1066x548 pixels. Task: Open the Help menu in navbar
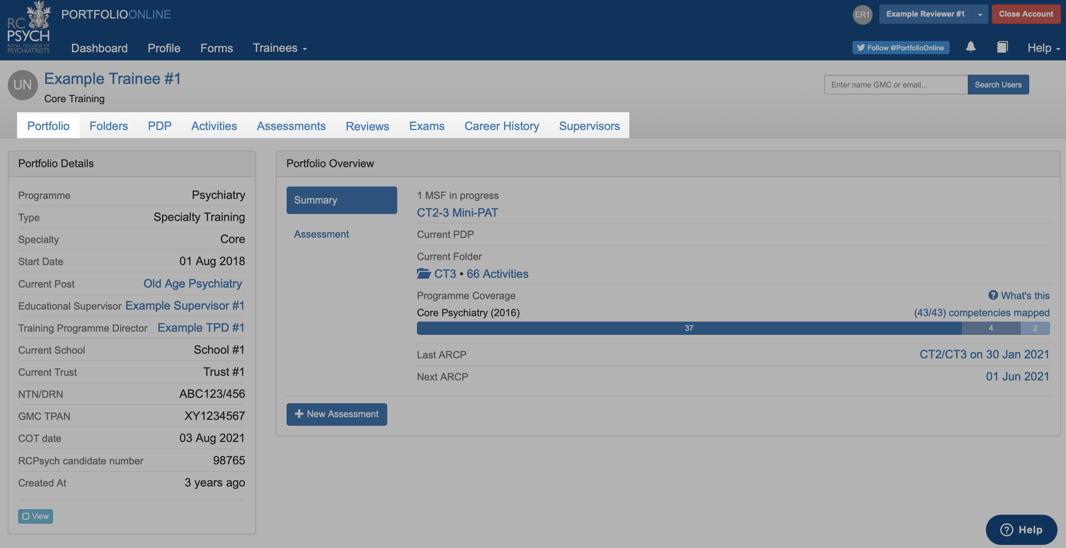[1043, 48]
